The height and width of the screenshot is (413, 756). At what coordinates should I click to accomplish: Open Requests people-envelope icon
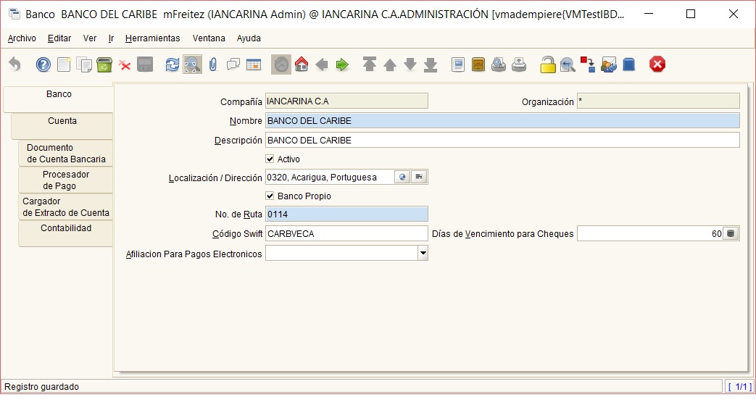pyautogui.click(x=608, y=64)
